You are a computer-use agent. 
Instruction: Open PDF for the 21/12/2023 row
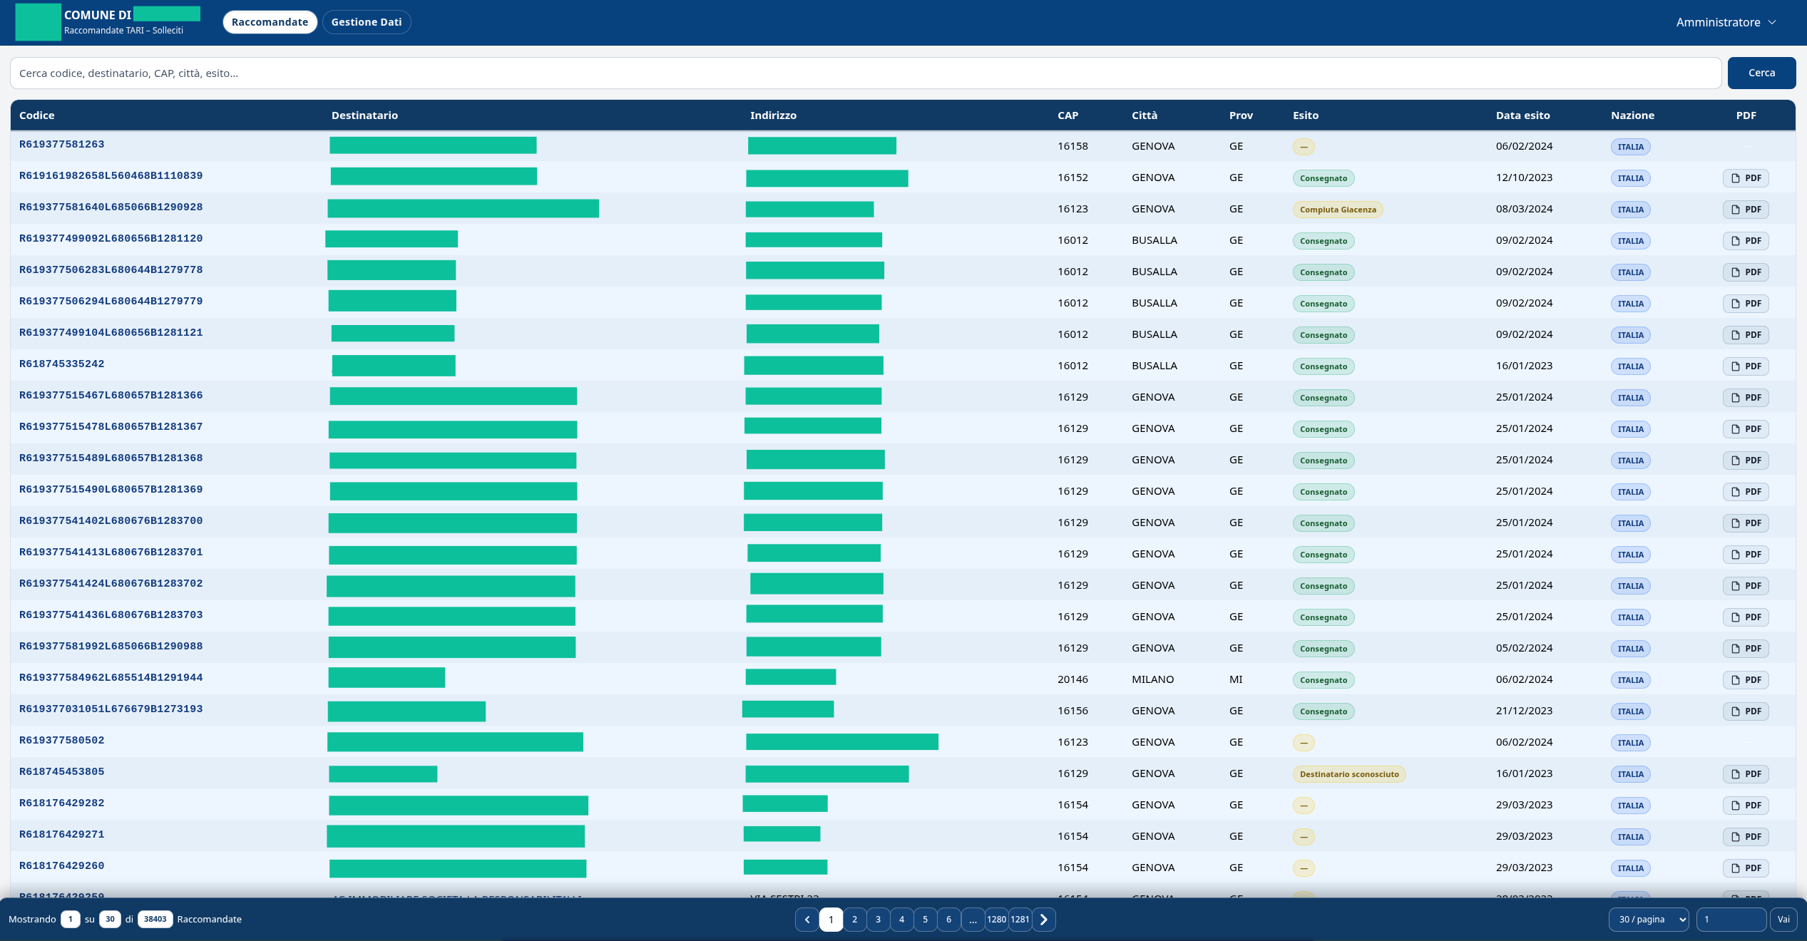[x=1746, y=711]
